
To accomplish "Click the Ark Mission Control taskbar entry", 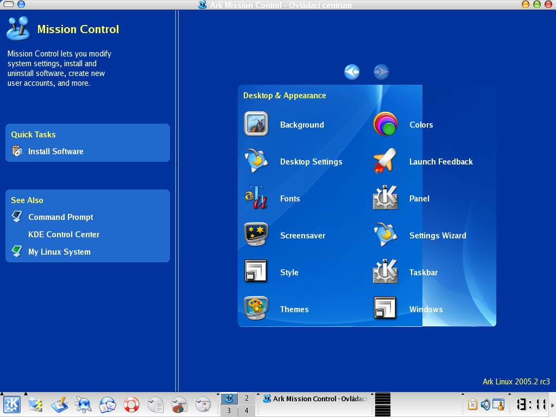I will tap(315, 399).
